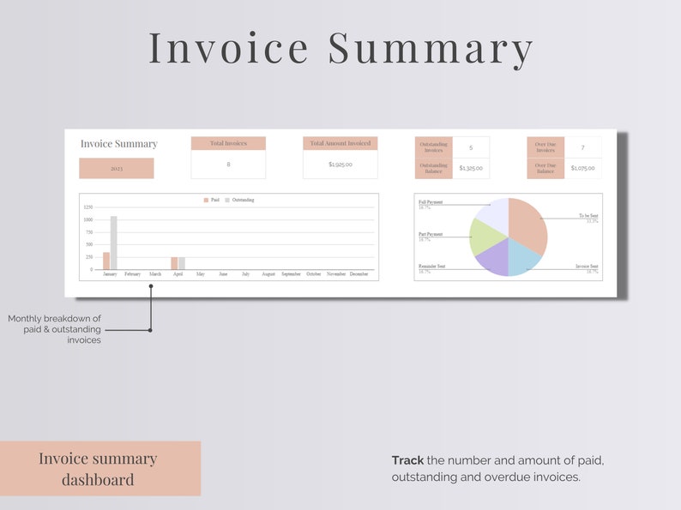Click the 750 y-axis value
Screen dimensions: 681x510
[x=89, y=232]
